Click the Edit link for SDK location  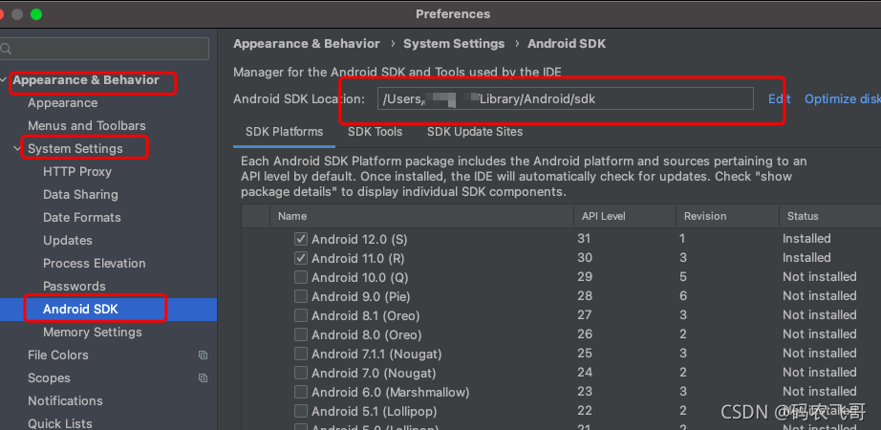[x=780, y=99]
